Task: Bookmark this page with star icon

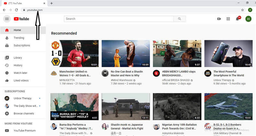Action: tap(243, 10)
